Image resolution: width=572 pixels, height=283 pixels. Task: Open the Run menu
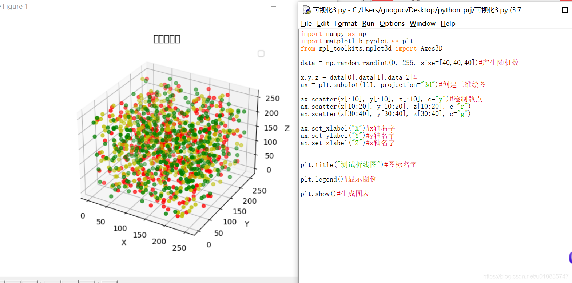368,23
